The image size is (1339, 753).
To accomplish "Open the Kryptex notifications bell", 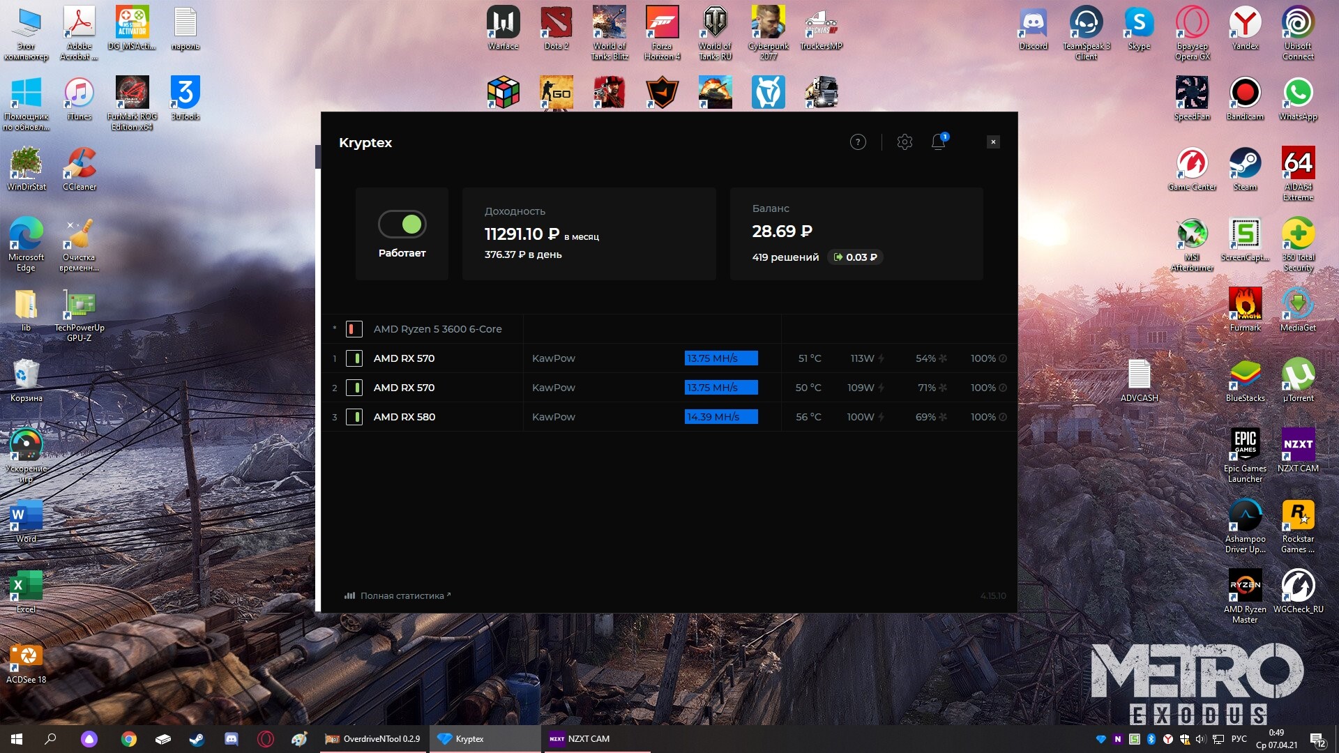I will coord(939,142).
